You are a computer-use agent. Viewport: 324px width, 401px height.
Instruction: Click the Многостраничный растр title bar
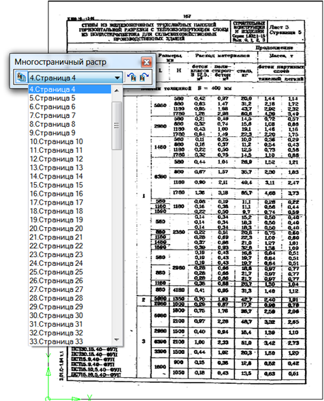pyautogui.click(x=77, y=62)
